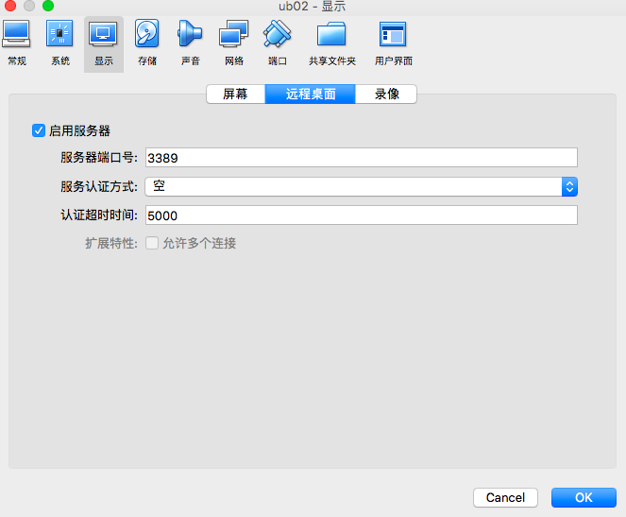This screenshot has width=626, height=517.
Task: Select the 远程桌面 tab
Action: [x=311, y=94]
